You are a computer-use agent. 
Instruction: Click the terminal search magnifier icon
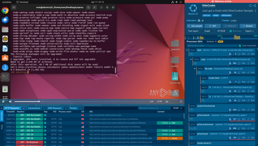(x=88, y=8)
